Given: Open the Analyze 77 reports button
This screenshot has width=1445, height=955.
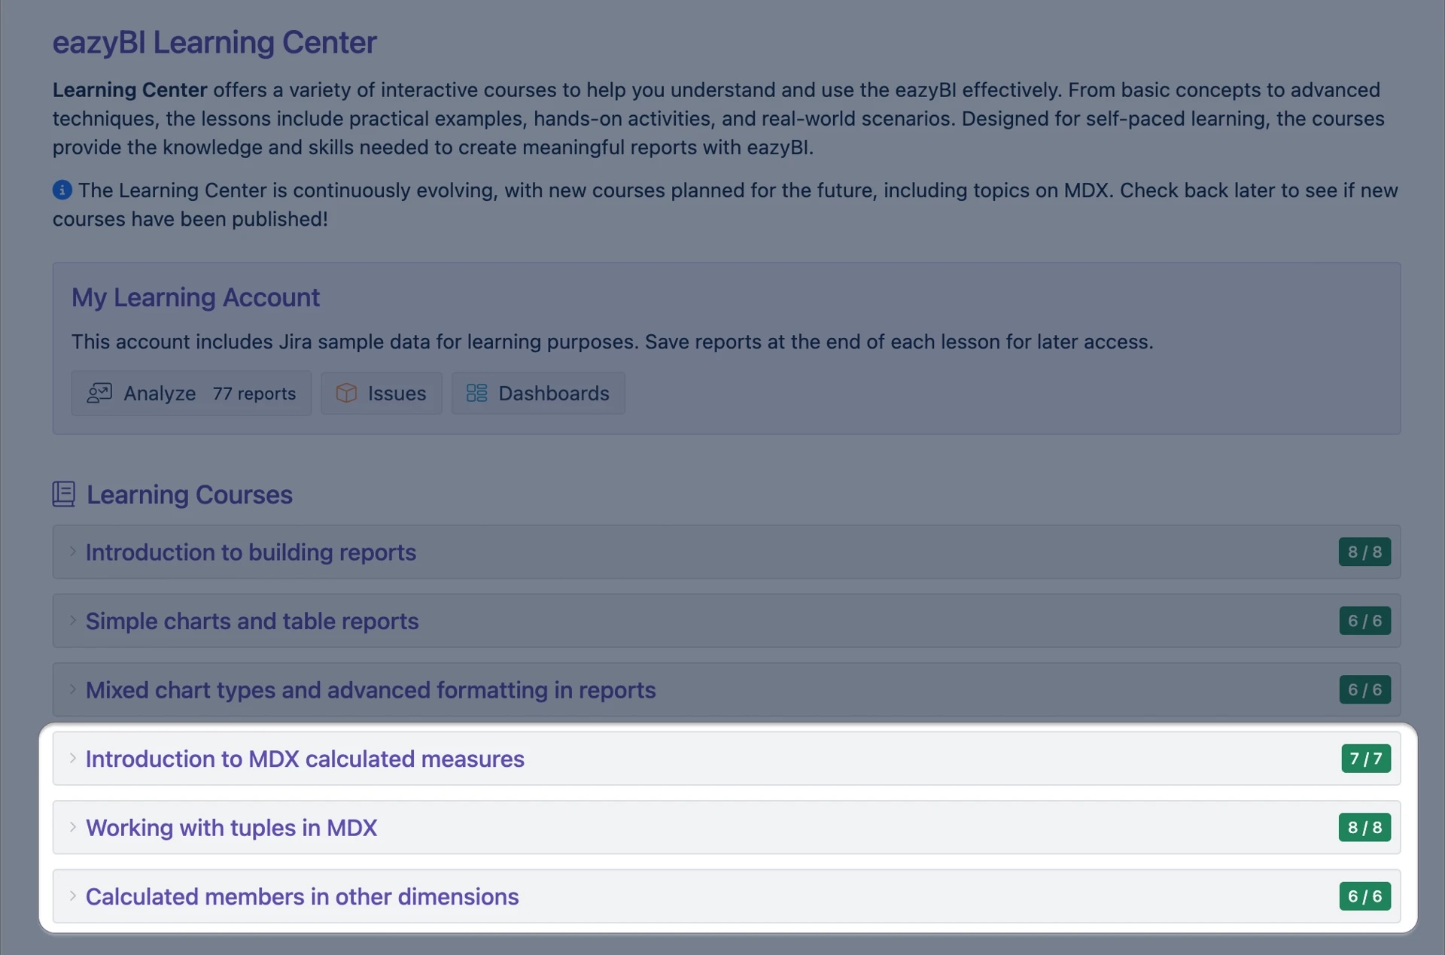Looking at the screenshot, I should (191, 393).
